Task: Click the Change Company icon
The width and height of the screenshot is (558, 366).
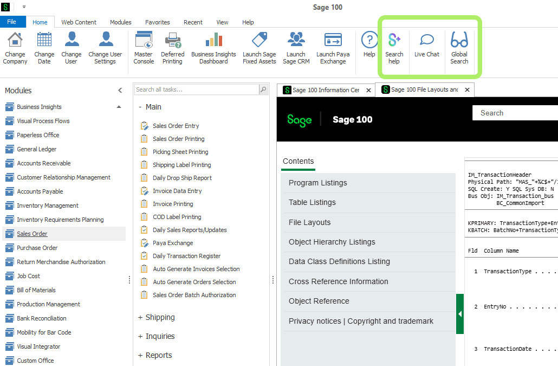Action: [x=15, y=39]
